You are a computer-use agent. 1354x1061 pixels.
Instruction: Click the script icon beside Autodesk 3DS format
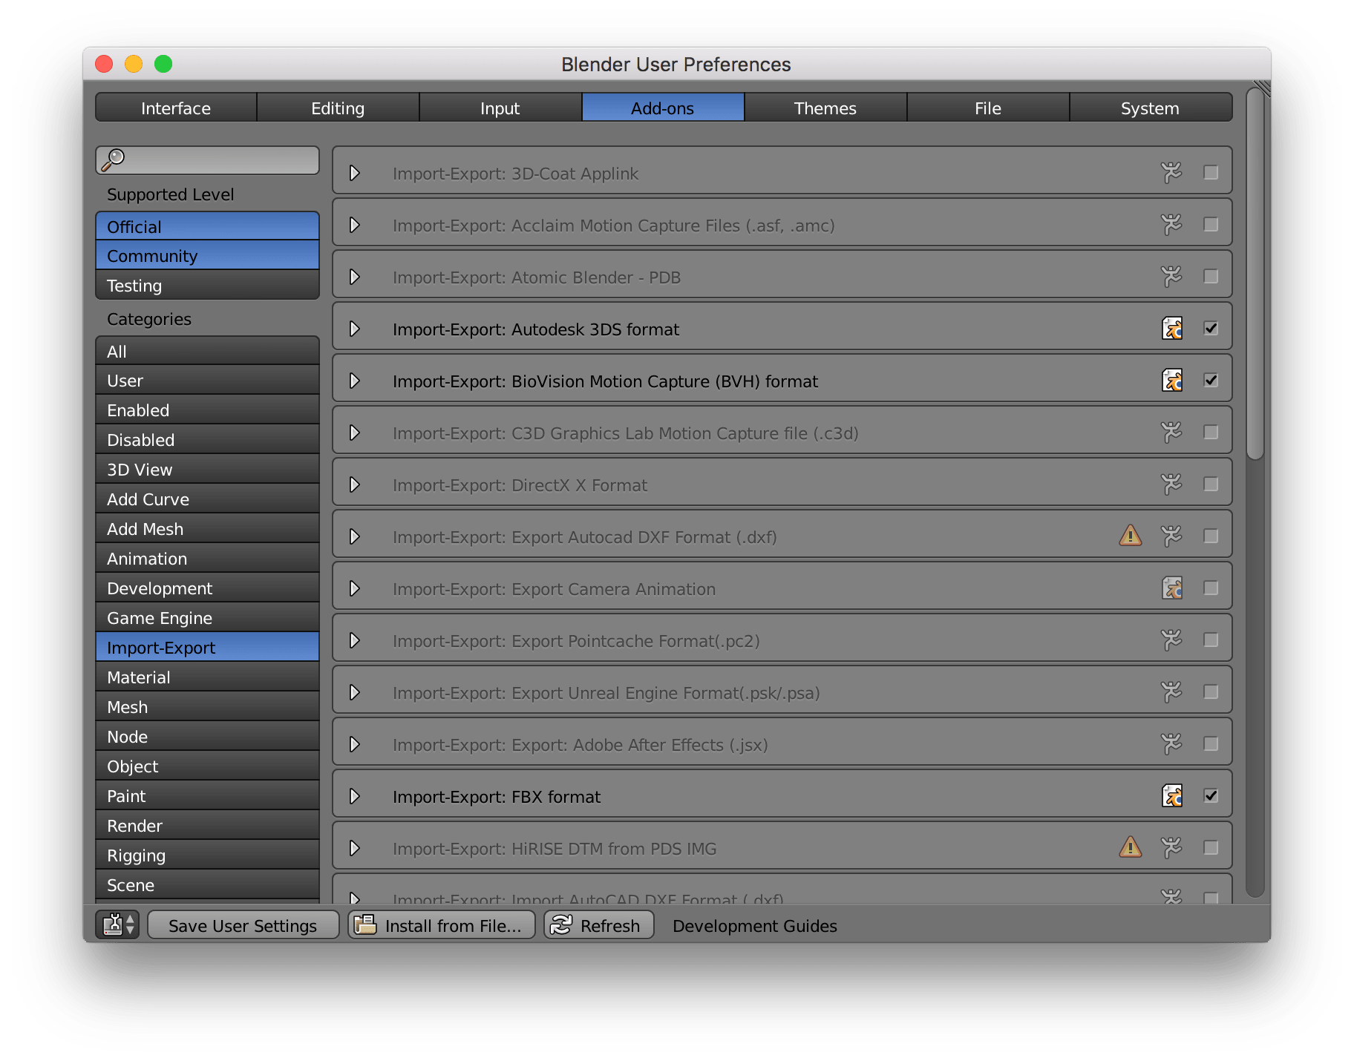click(1173, 328)
